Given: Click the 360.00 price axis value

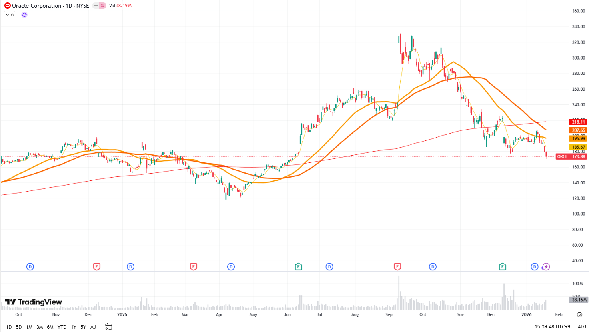Looking at the screenshot, I should (x=579, y=11).
